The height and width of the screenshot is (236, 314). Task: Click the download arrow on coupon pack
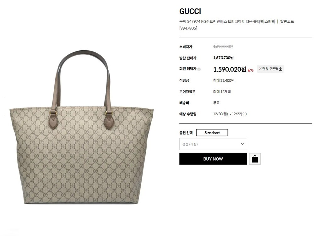tap(280, 69)
